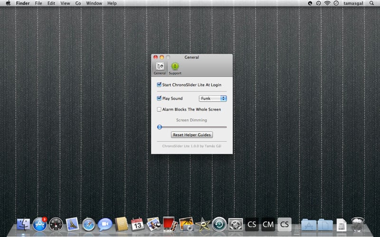
Task: Launch App Store from the Dock
Action: coord(40,224)
